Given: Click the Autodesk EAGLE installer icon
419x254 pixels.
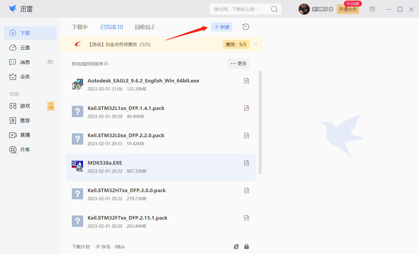Looking at the screenshot, I should click(78, 84).
